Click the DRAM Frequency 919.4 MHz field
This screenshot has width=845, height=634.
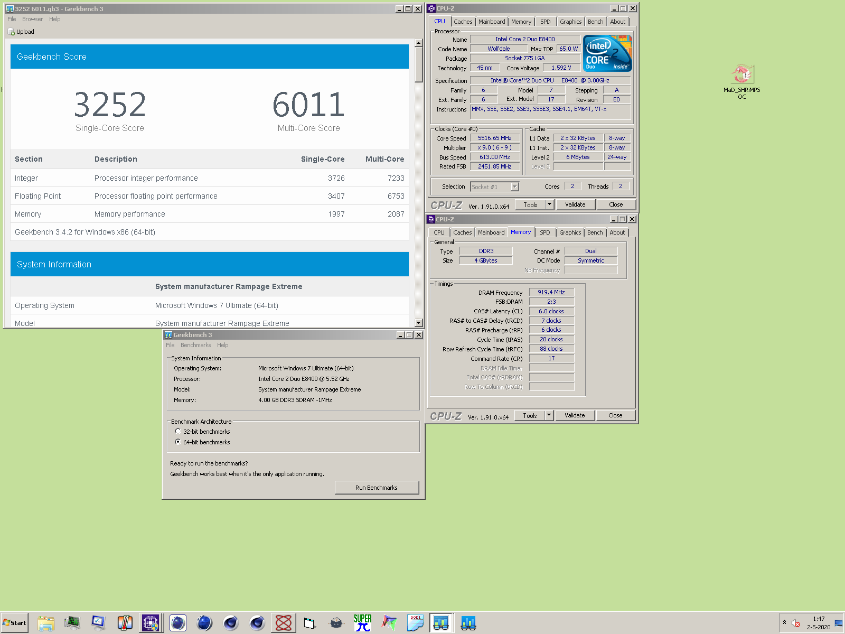[551, 292]
